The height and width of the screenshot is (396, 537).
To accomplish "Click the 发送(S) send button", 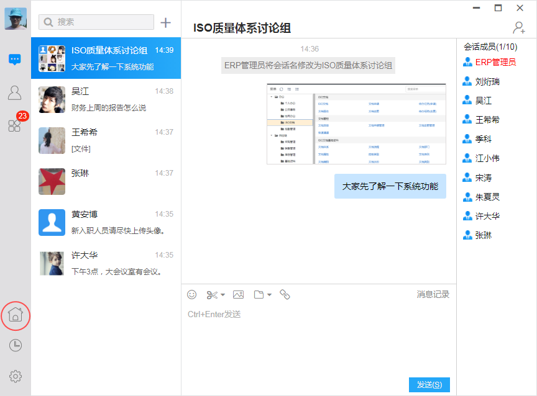I will pos(429,384).
